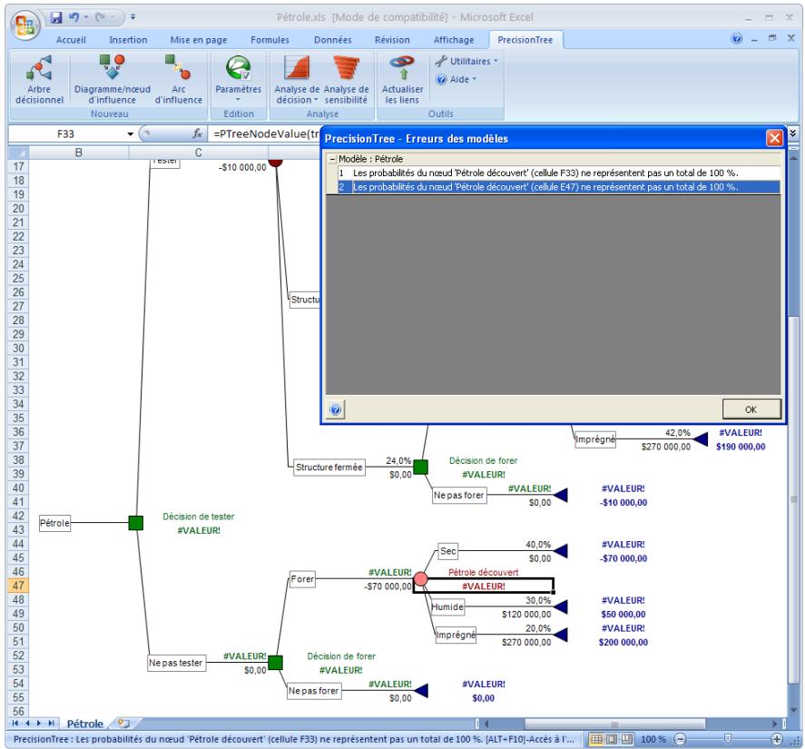Click the Save icon in quick access toolbar
This screenshot has width=805, height=749.
tap(56, 17)
